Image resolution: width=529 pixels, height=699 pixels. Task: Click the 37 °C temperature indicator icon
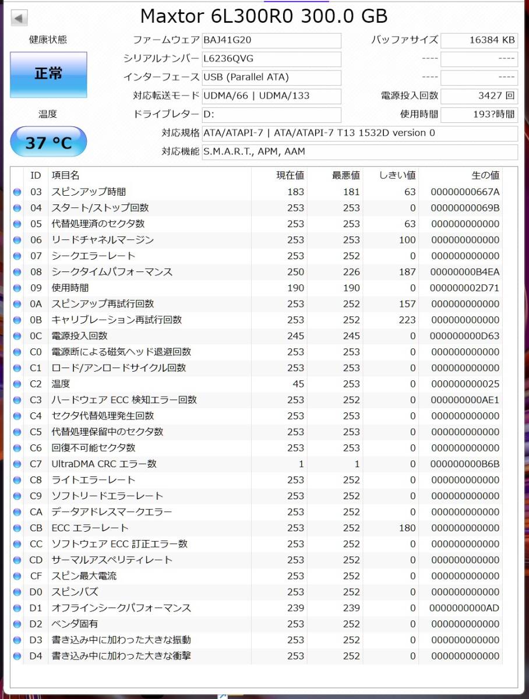[48, 141]
